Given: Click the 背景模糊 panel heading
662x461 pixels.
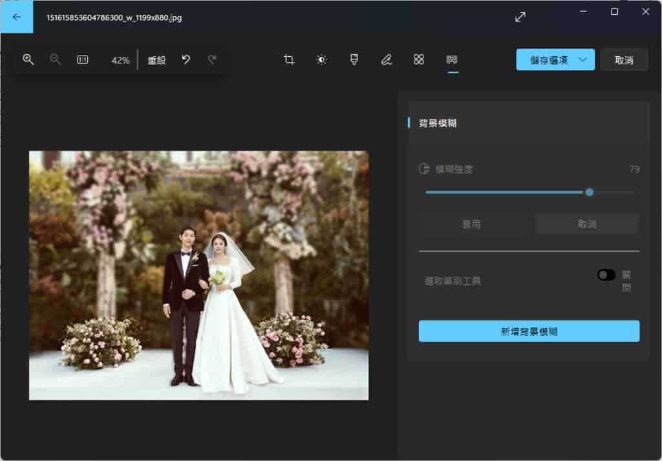Looking at the screenshot, I should pos(438,123).
